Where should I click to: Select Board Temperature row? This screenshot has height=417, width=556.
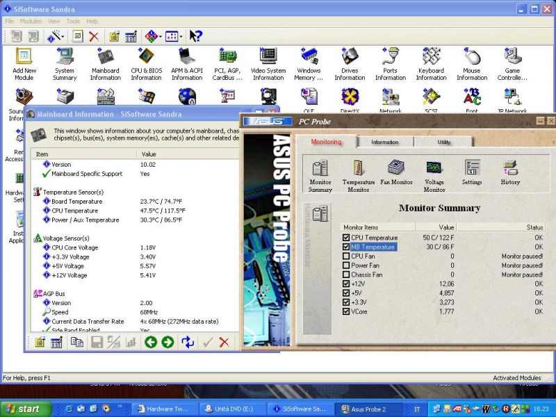[x=135, y=202]
